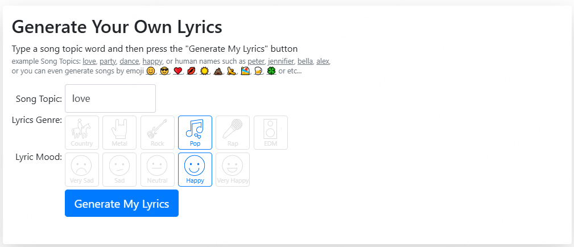Select the Pop genre music notes icon
This screenshot has height=247, width=574.
click(195, 133)
